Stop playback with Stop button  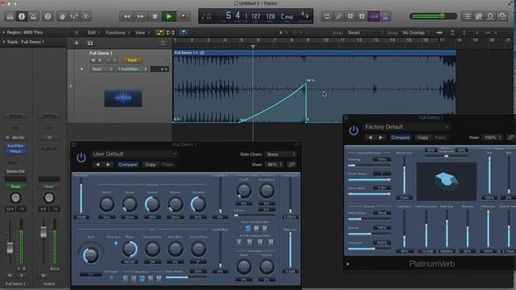coord(155,16)
